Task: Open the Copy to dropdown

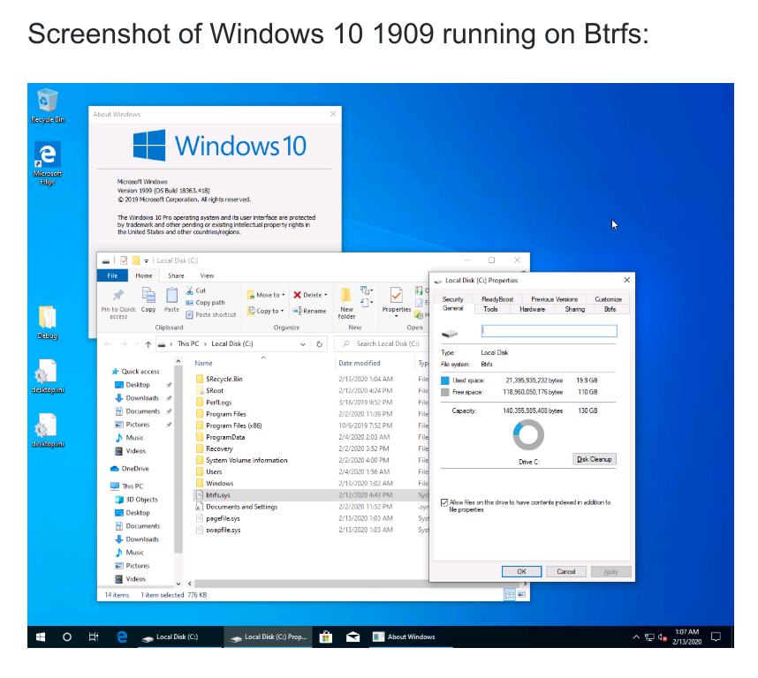Action: click(x=266, y=311)
